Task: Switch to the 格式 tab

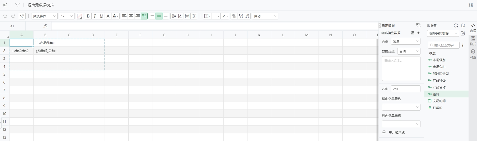Action: coord(473,41)
